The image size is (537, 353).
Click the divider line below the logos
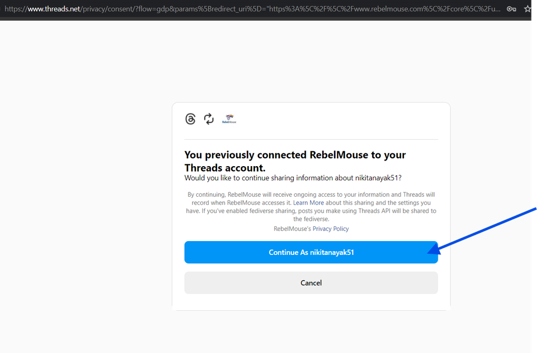pos(311,139)
